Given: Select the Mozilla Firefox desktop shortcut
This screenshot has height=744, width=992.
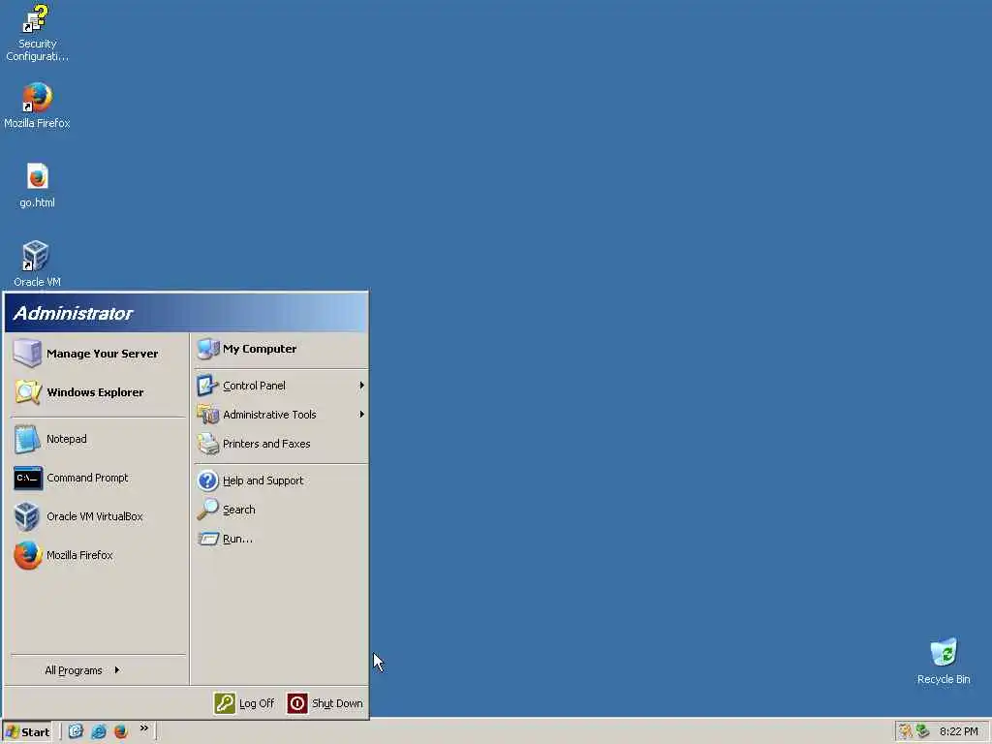Looking at the screenshot, I should coord(37,106).
